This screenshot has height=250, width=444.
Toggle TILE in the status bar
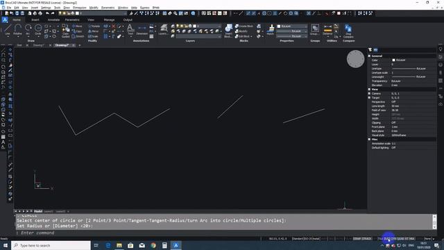[x=380, y=239]
